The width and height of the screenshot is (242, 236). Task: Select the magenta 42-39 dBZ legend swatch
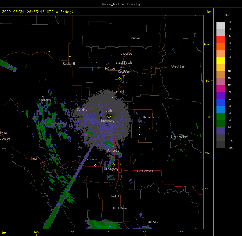221,88
